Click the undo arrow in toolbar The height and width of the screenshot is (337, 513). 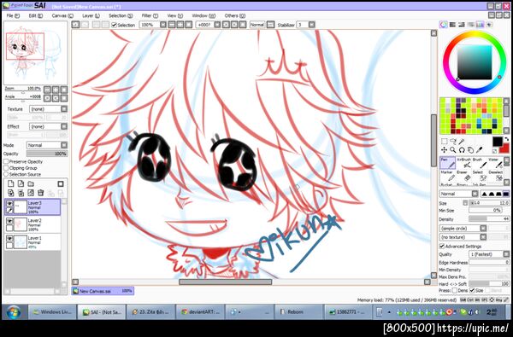pyautogui.click(x=75, y=25)
